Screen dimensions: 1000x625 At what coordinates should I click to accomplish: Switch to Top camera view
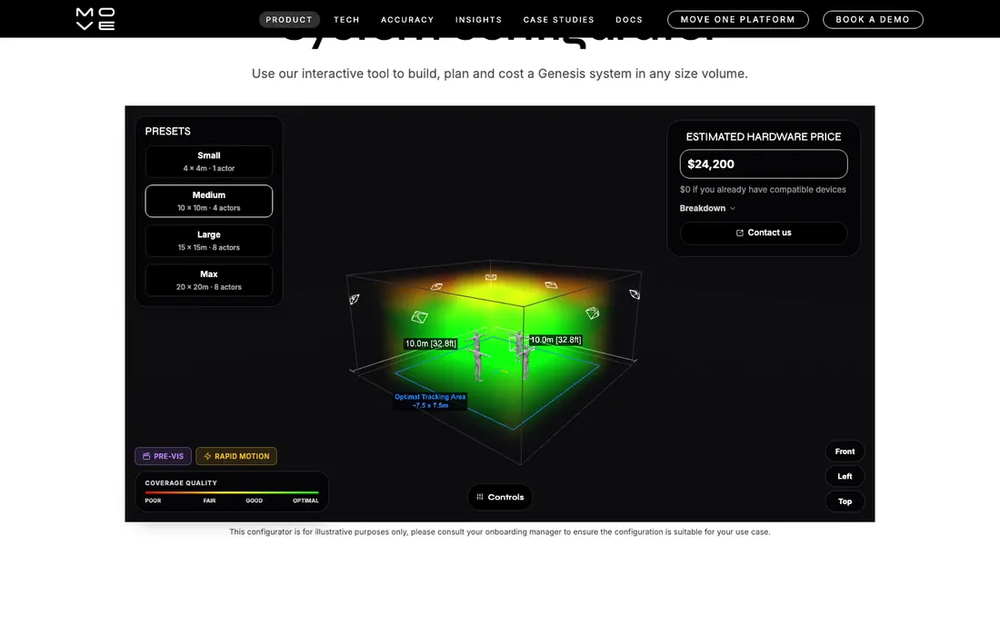click(x=845, y=501)
